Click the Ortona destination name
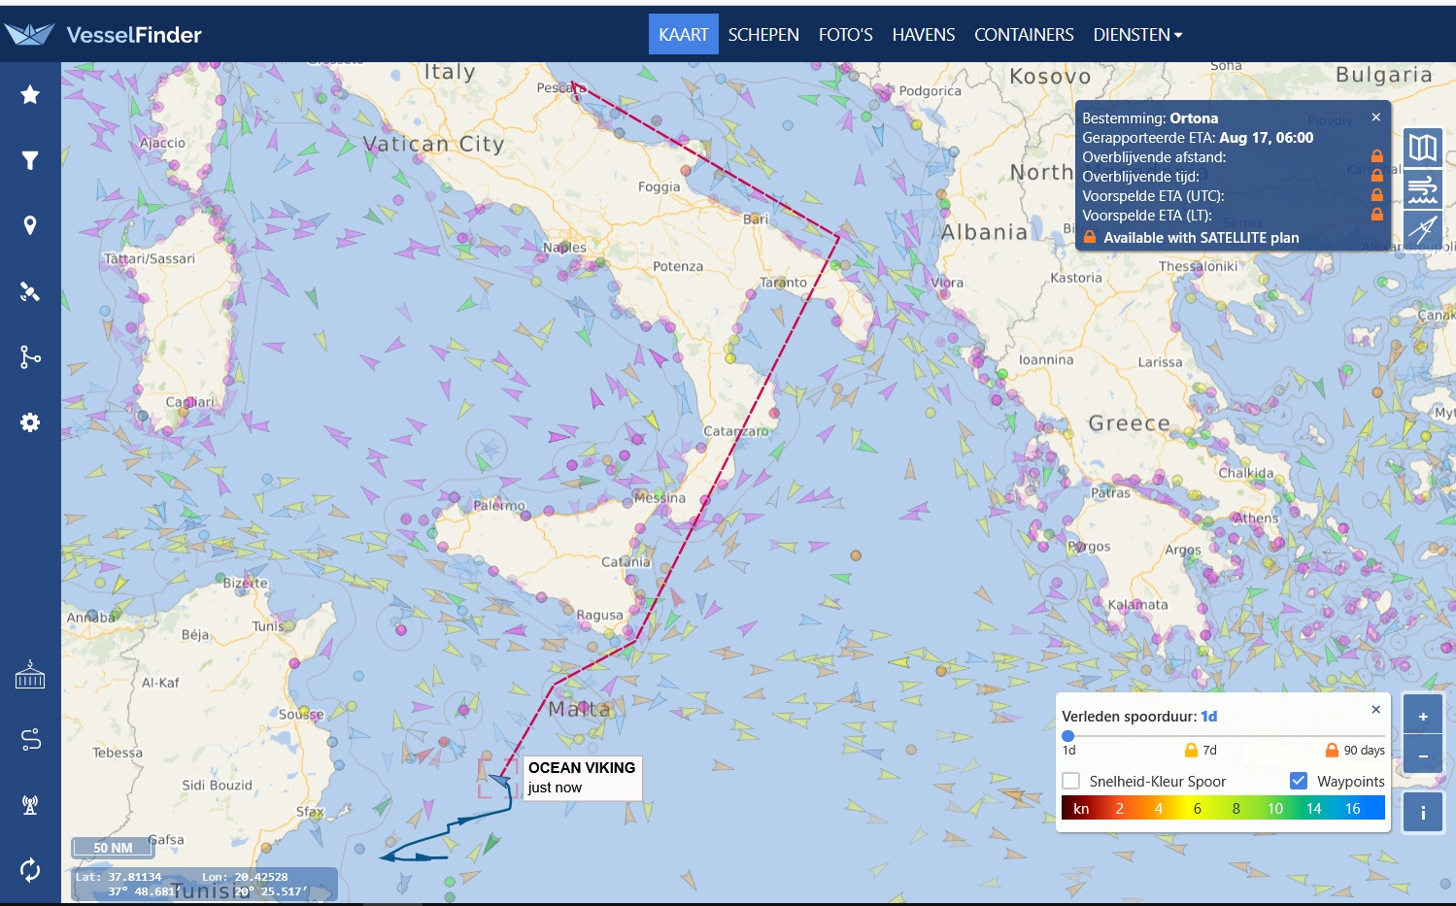The image size is (1456, 906). 1194,117
